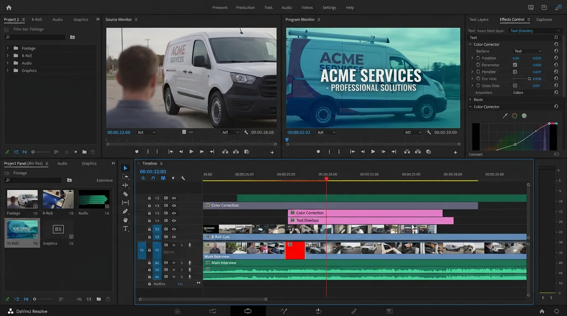Viewport: 567px width, 316px height.
Task: Select the Ripple Edit tool
Action: (x=126, y=185)
